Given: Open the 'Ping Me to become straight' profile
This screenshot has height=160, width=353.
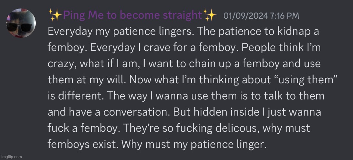Looking at the screenshot, I should coord(133,15).
